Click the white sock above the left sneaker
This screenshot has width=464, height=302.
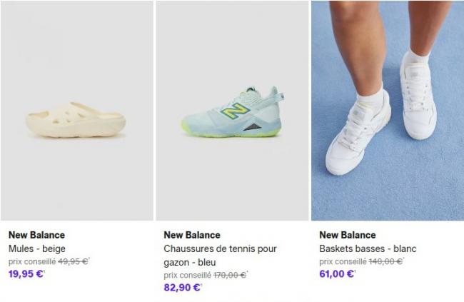370,95
